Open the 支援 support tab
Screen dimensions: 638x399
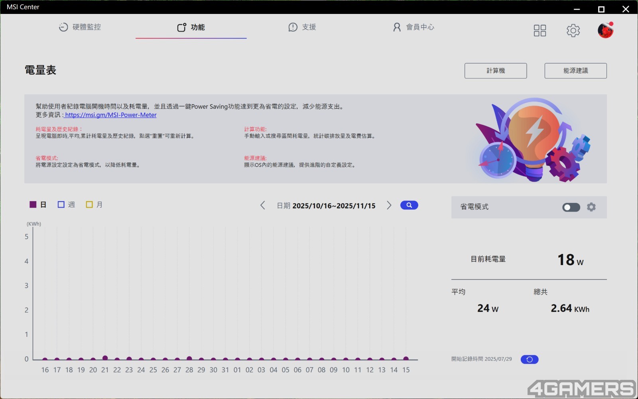[x=302, y=27]
